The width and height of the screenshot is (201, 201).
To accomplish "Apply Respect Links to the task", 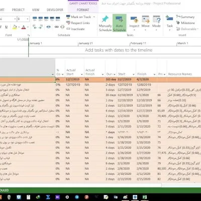I will (78, 23).
